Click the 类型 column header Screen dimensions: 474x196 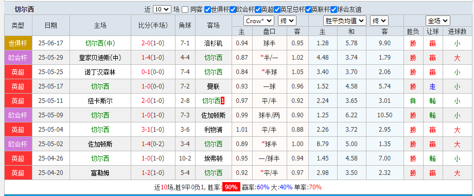click(18, 25)
